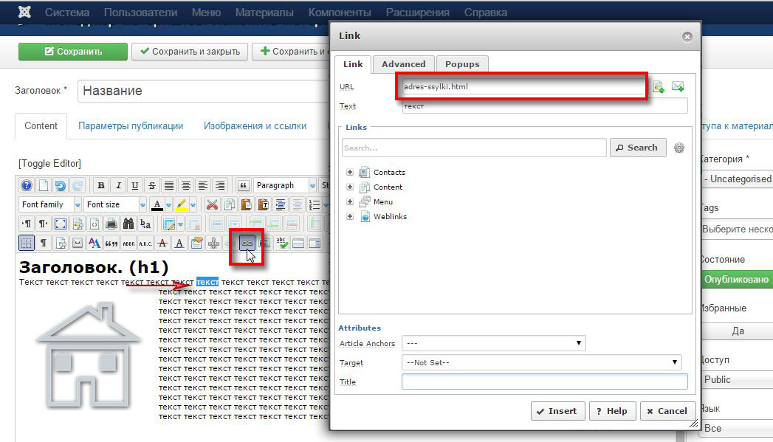This screenshot has height=442, width=773.
Task: Click the scissors Cut icon
Action: point(212,204)
